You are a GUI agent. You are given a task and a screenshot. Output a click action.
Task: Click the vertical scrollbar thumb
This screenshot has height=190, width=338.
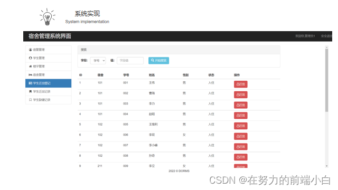pyautogui.click(x=326, y=80)
